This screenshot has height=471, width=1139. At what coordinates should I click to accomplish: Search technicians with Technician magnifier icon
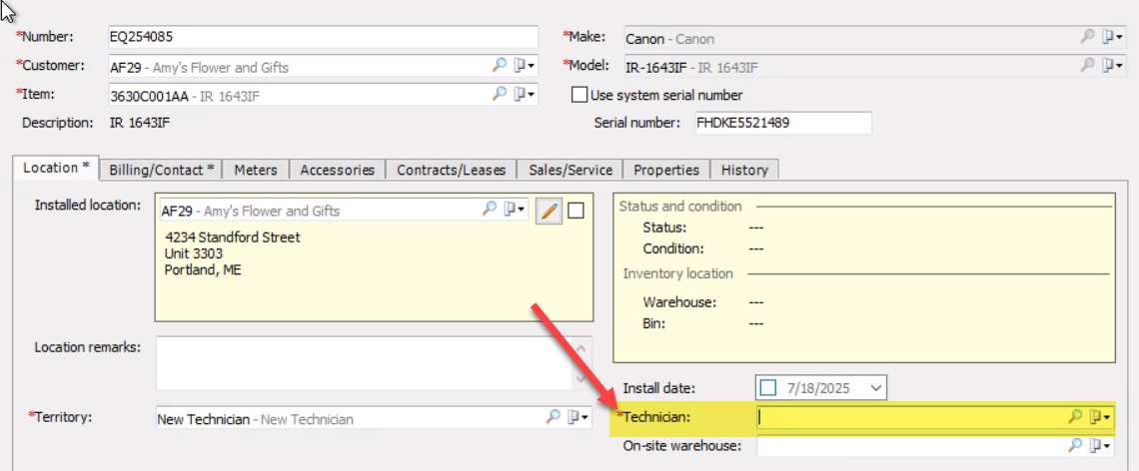click(1075, 416)
